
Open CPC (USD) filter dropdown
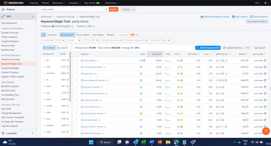click(91, 40)
